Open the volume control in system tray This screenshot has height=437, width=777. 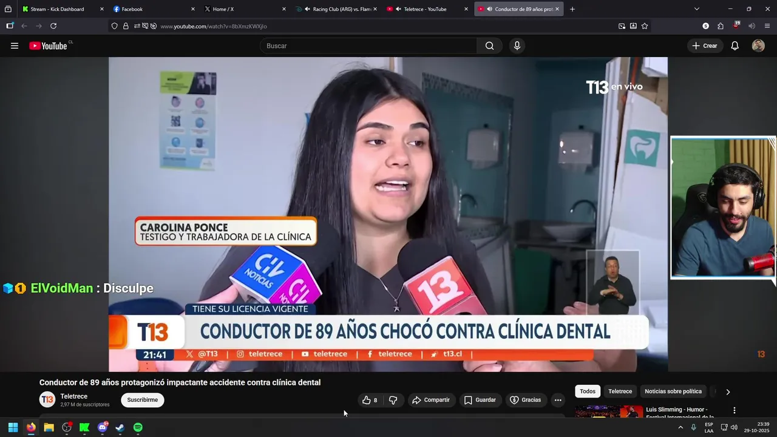click(x=734, y=427)
